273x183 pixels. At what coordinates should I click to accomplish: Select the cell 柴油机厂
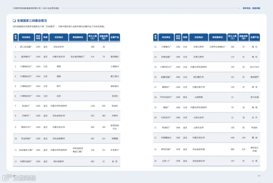pos(26,106)
